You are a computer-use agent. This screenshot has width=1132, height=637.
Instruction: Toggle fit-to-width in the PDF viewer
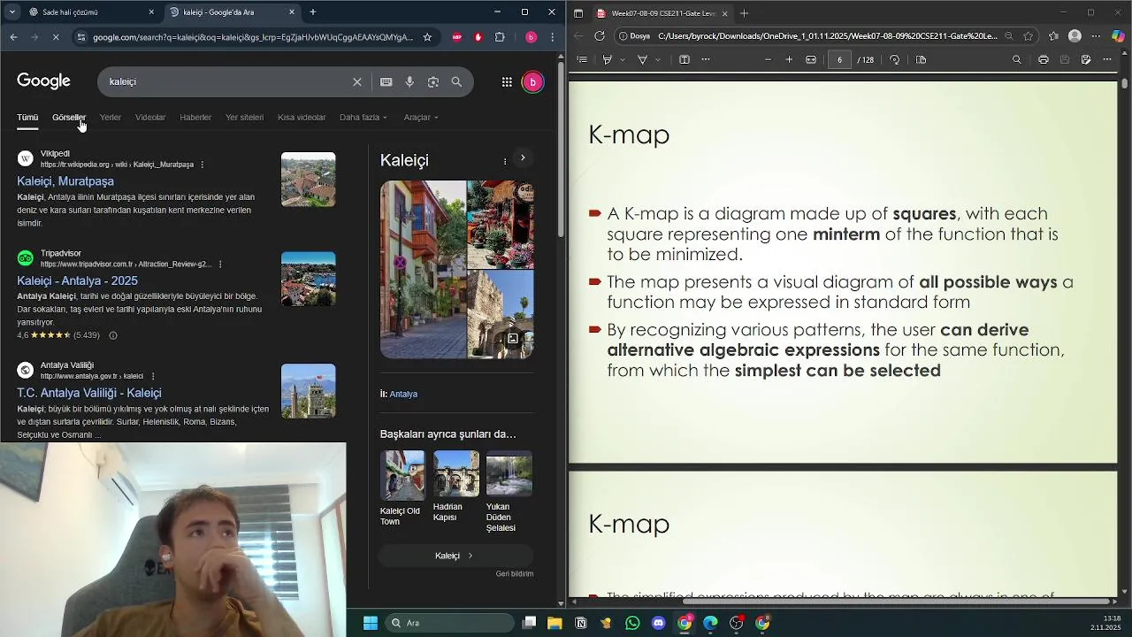point(811,59)
